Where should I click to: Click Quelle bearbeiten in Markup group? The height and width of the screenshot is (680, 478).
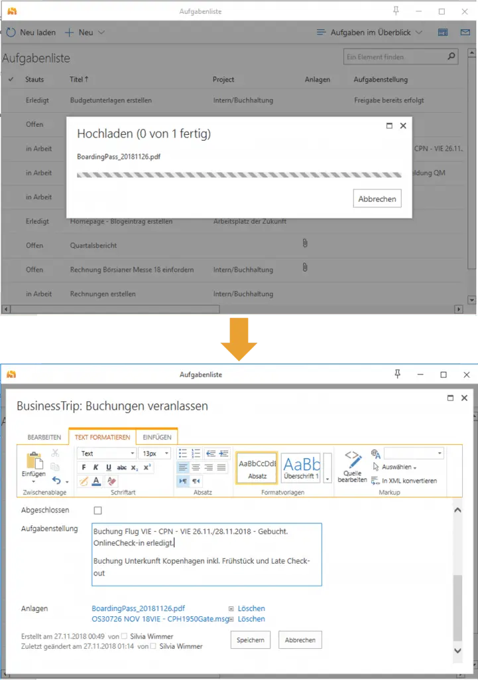[x=353, y=467]
